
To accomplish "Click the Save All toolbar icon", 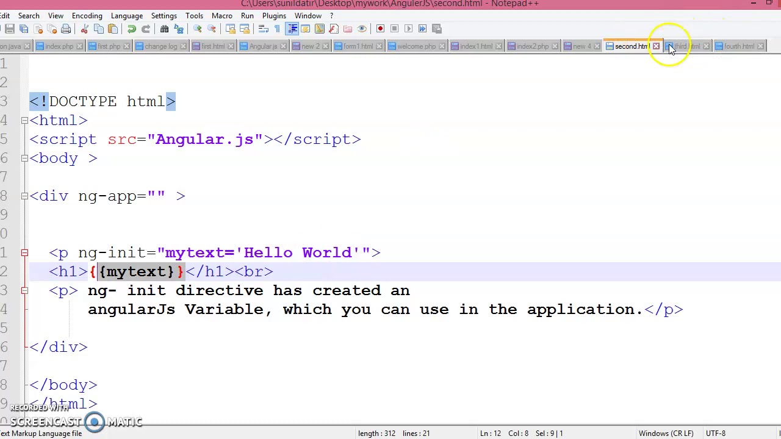I will [x=24, y=29].
